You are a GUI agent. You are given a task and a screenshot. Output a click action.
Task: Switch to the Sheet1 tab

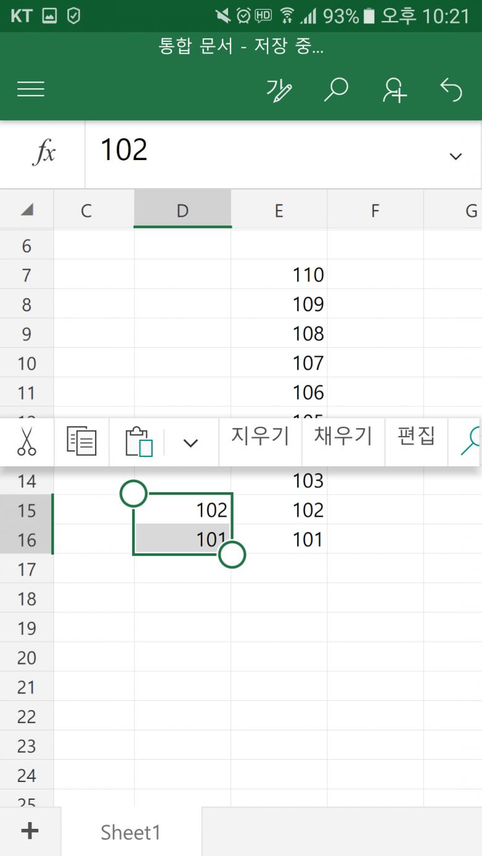130,833
